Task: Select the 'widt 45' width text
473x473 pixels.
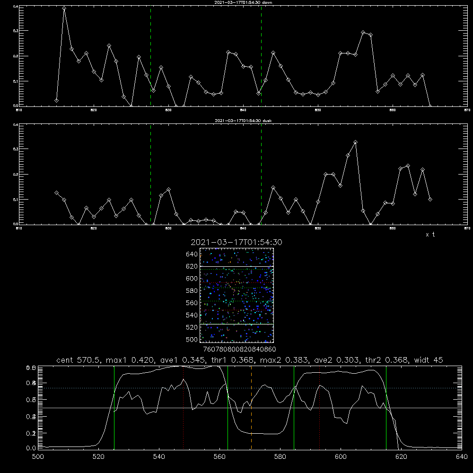Action: pyautogui.click(x=429, y=360)
